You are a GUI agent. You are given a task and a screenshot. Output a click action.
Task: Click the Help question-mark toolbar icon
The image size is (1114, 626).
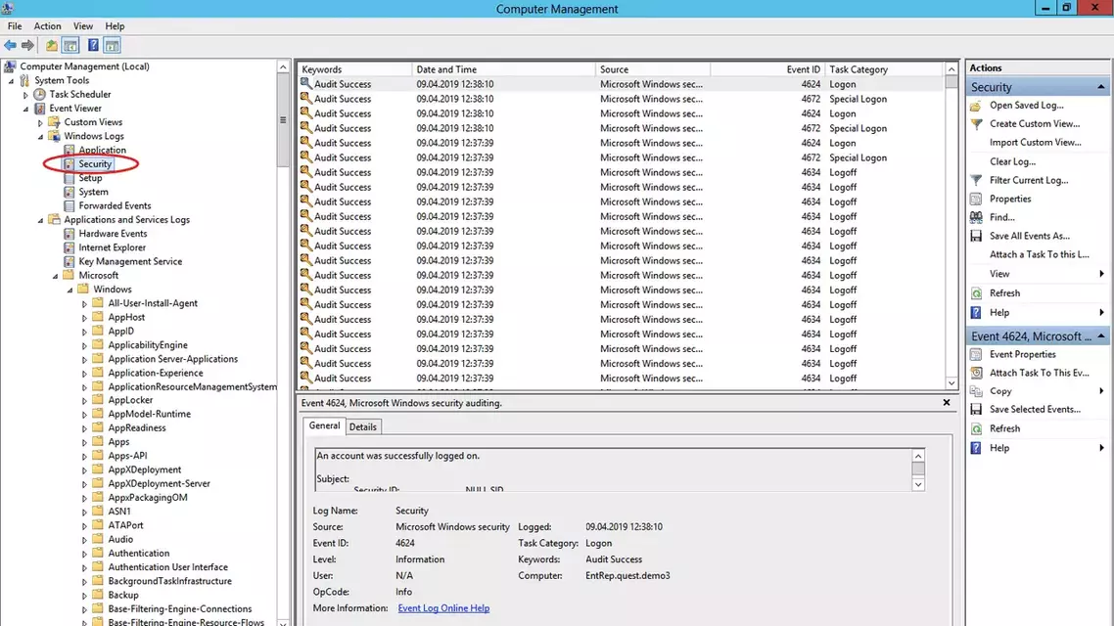pyautogui.click(x=93, y=45)
